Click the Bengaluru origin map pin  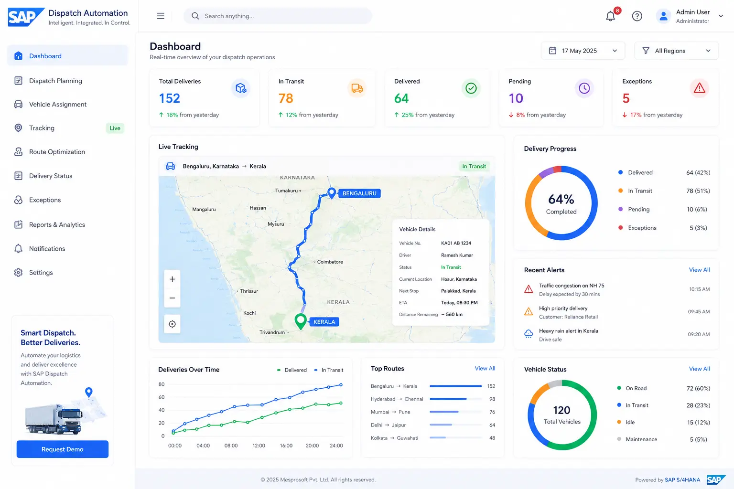[x=331, y=193]
